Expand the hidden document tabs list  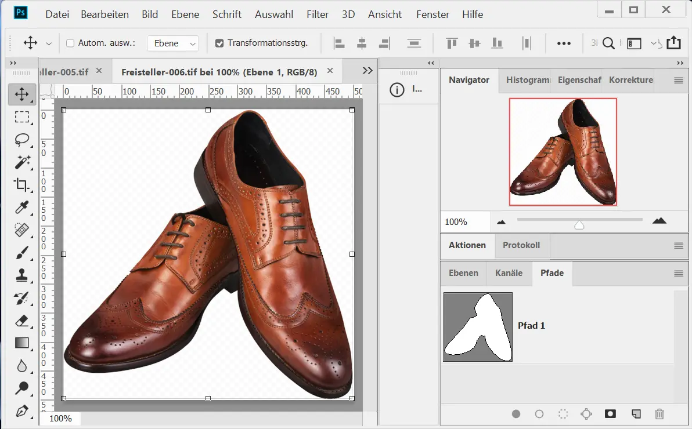point(367,70)
